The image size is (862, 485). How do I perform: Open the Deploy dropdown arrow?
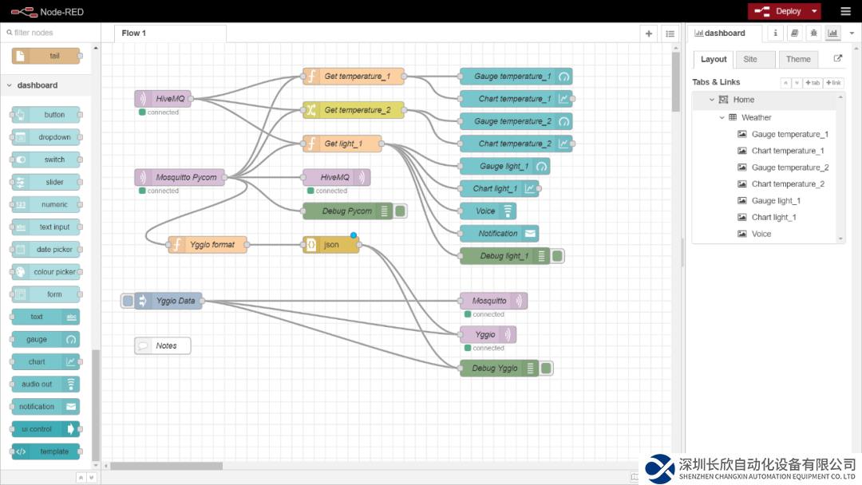pos(814,11)
